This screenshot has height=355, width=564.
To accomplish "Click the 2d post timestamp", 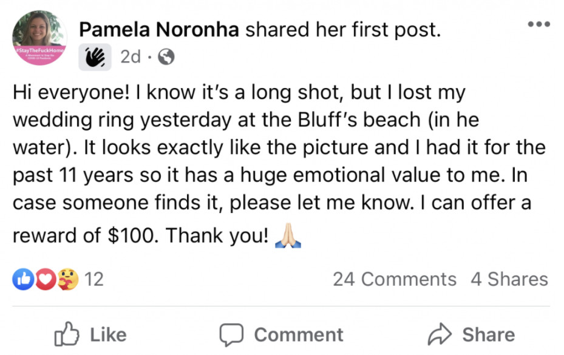I will point(131,57).
